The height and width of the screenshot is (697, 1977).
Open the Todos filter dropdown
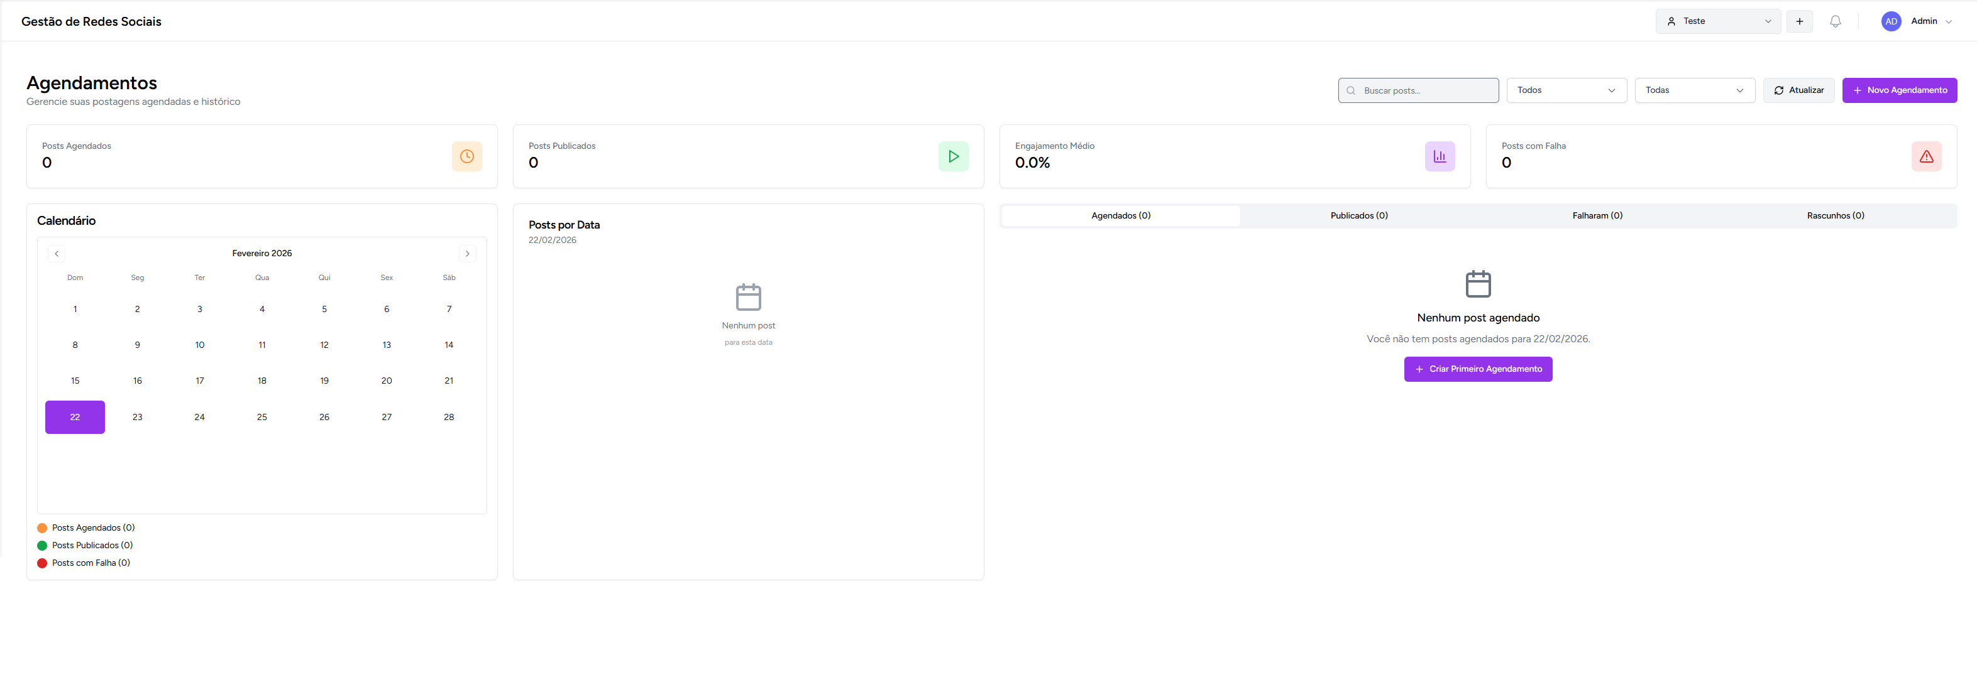pos(1566,90)
